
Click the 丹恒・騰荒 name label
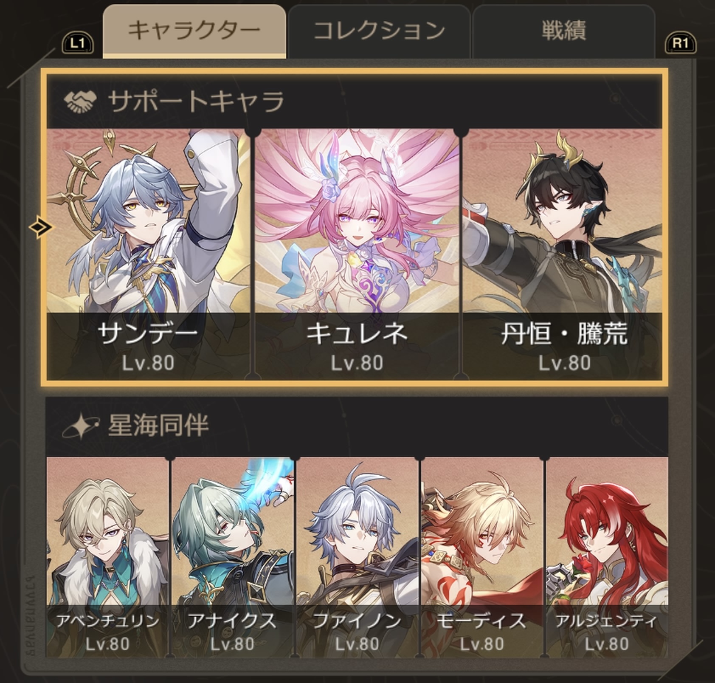click(564, 333)
